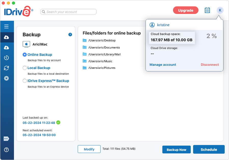Select the cloud upload Backup icon
229x160 pixels.
tap(6, 37)
